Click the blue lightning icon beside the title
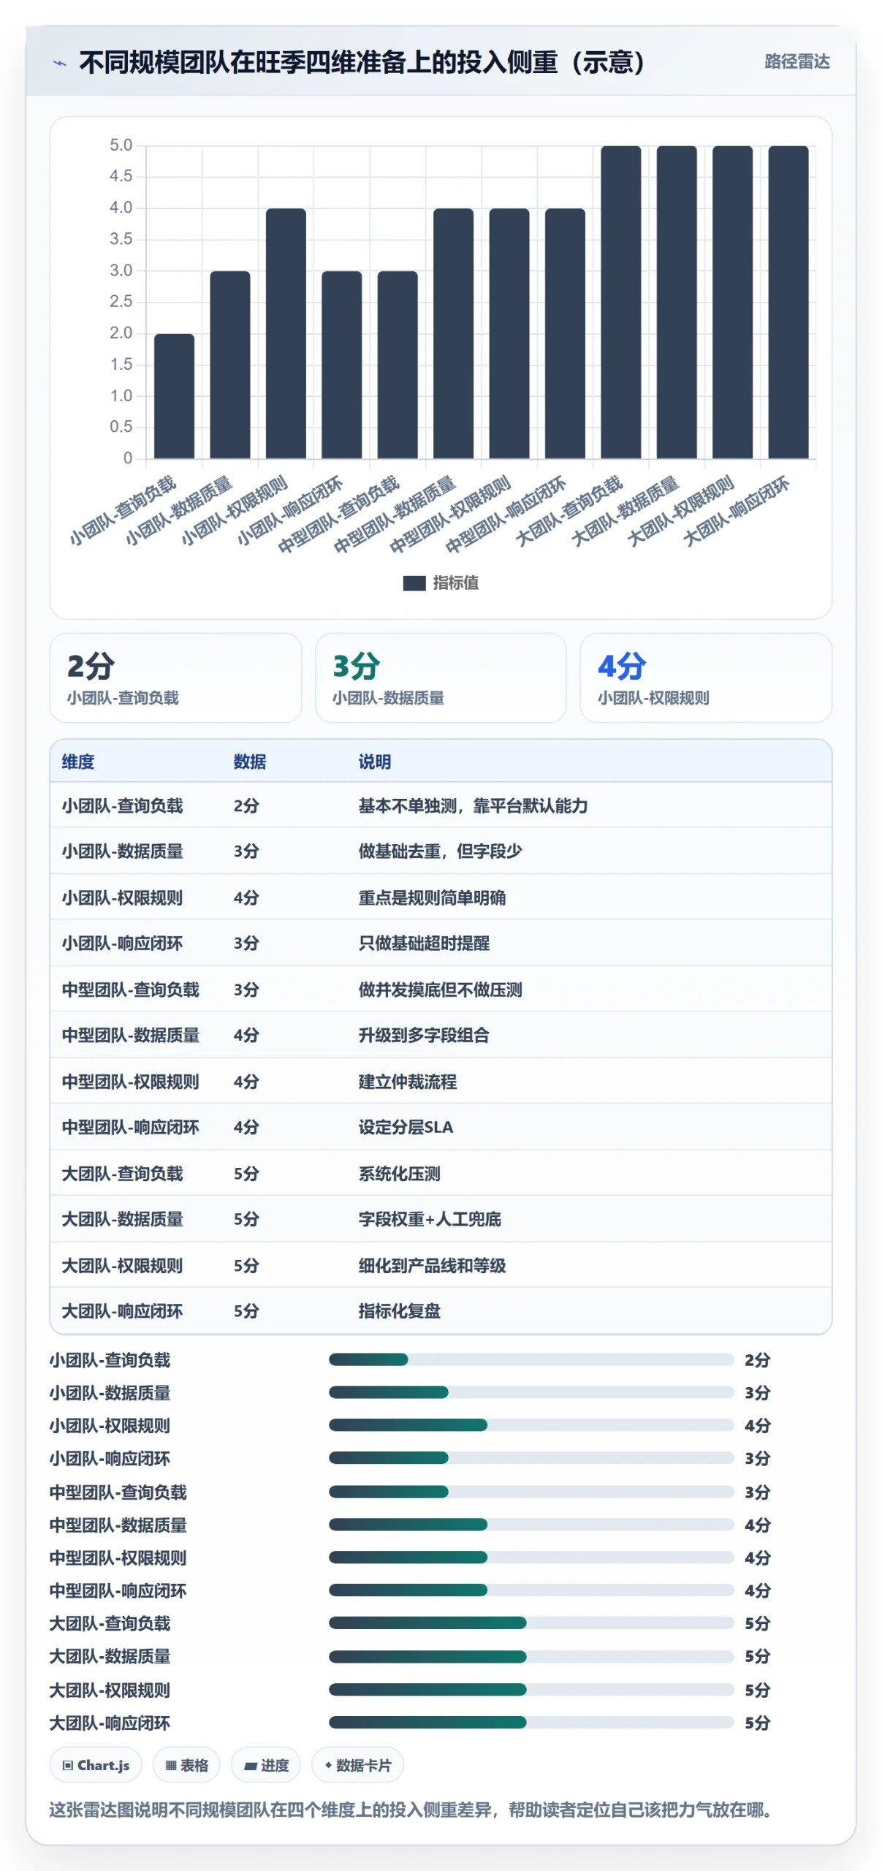 60,64
